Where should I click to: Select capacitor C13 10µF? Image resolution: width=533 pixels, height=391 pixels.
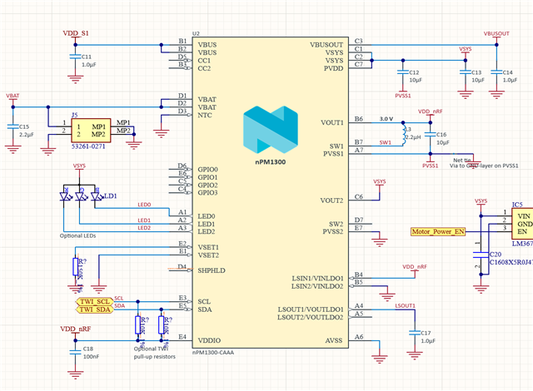465,72
